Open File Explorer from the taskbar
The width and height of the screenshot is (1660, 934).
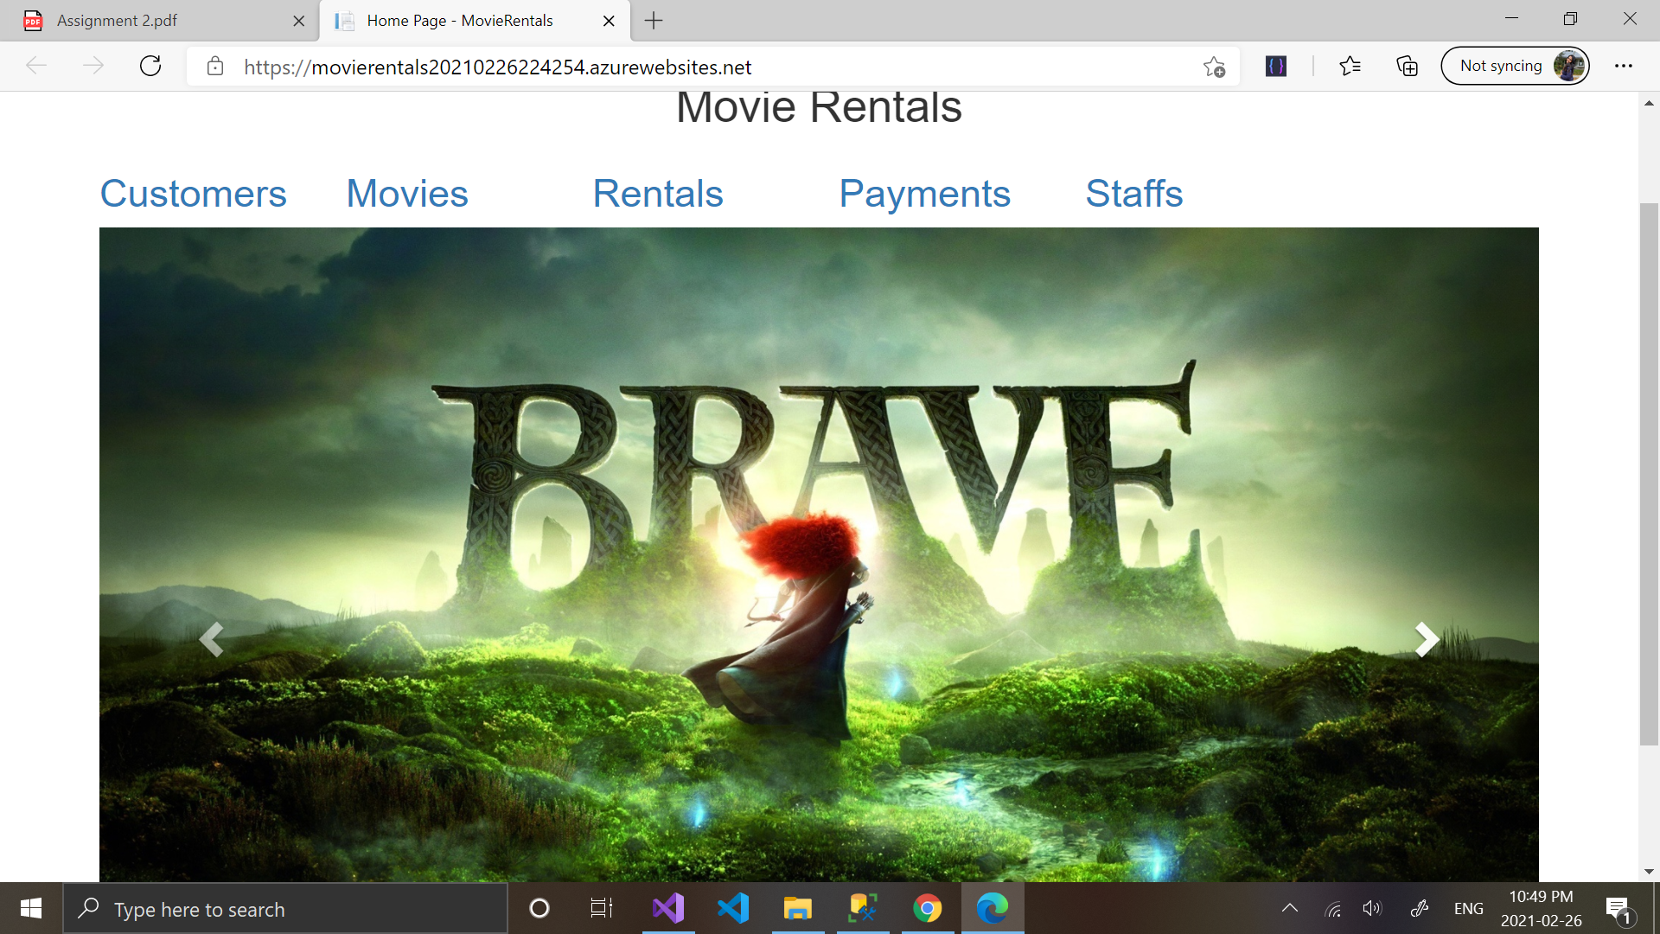click(x=798, y=908)
